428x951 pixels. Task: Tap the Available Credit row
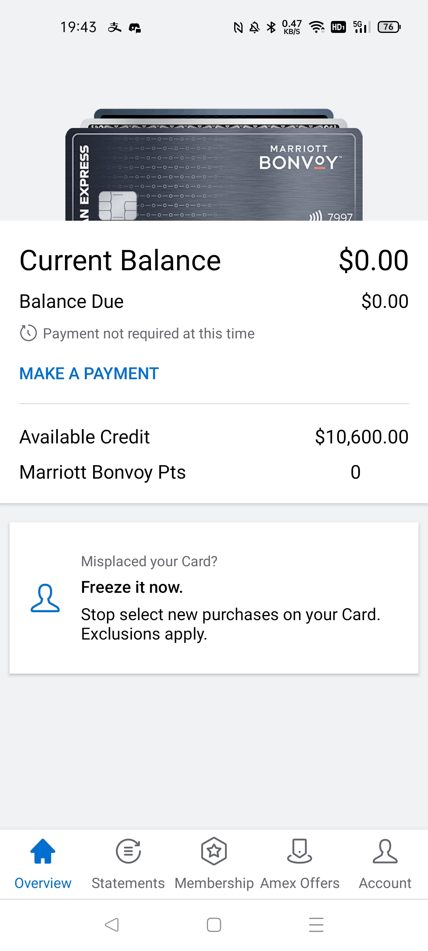[x=214, y=437]
